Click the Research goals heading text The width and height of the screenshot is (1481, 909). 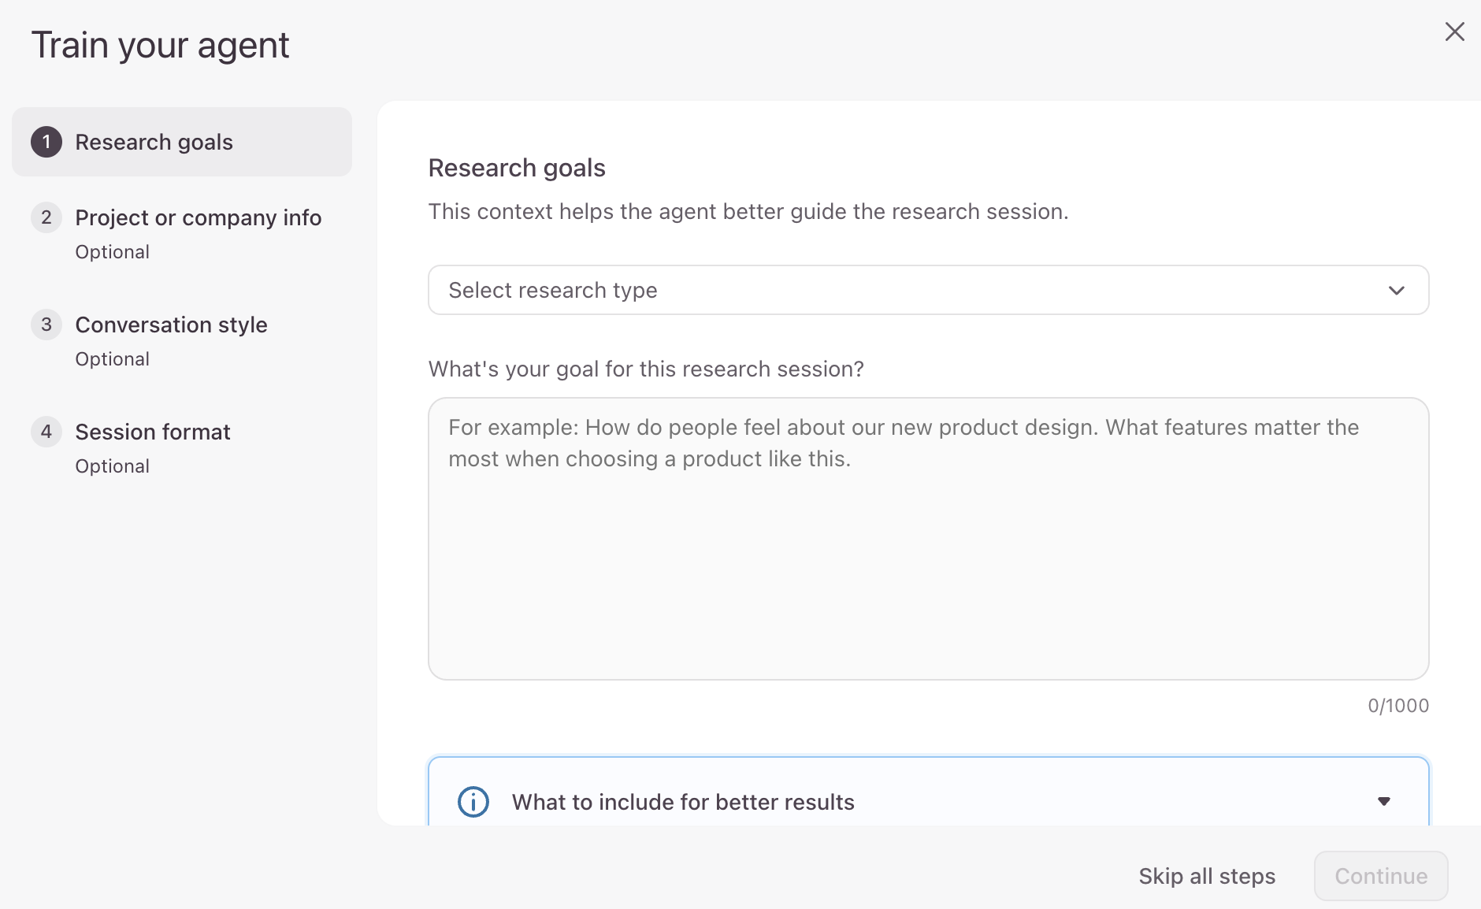pos(517,168)
